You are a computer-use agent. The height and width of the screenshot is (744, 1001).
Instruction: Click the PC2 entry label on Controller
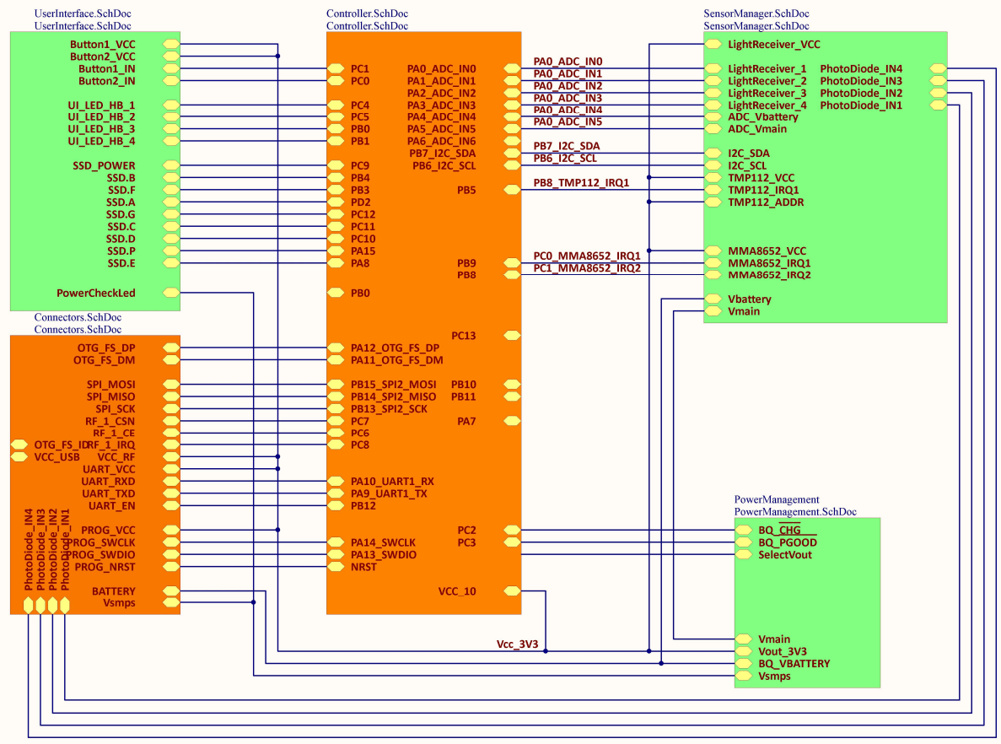tap(466, 530)
